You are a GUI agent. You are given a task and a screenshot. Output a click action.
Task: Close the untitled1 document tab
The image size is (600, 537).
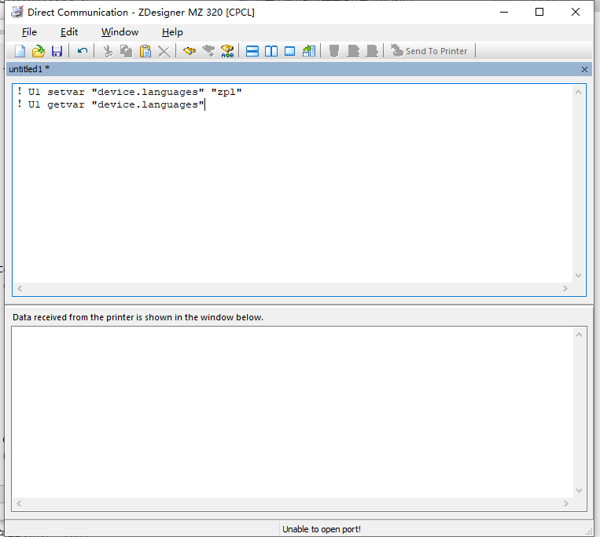(x=584, y=70)
